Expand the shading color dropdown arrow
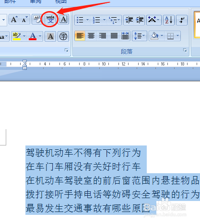 [x=162, y=36]
